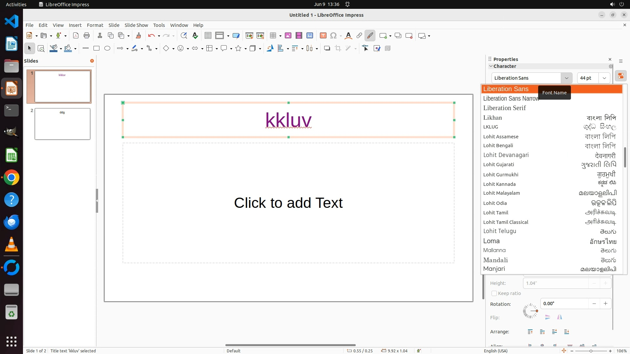
Task: Click the Clone Formatting paintbrush icon
Action: [x=138, y=36]
